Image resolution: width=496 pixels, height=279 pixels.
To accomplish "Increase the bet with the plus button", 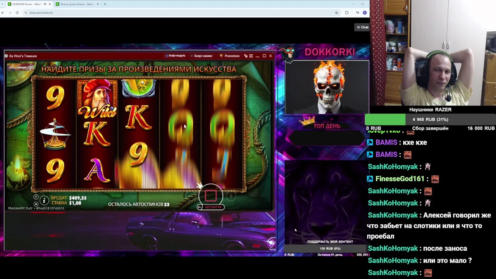I will (x=231, y=196).
